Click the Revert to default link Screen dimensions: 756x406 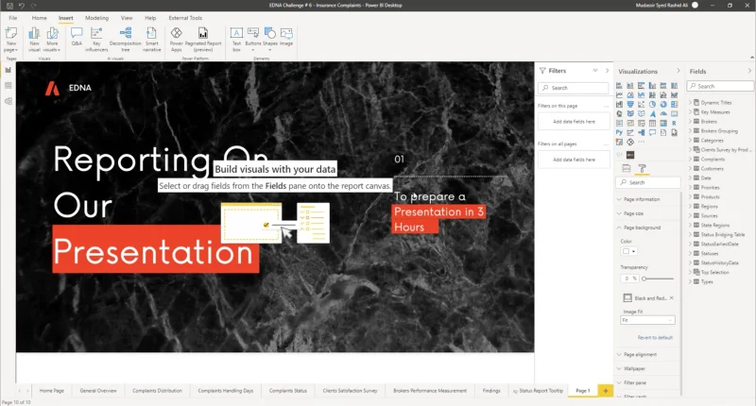point(655,338)
